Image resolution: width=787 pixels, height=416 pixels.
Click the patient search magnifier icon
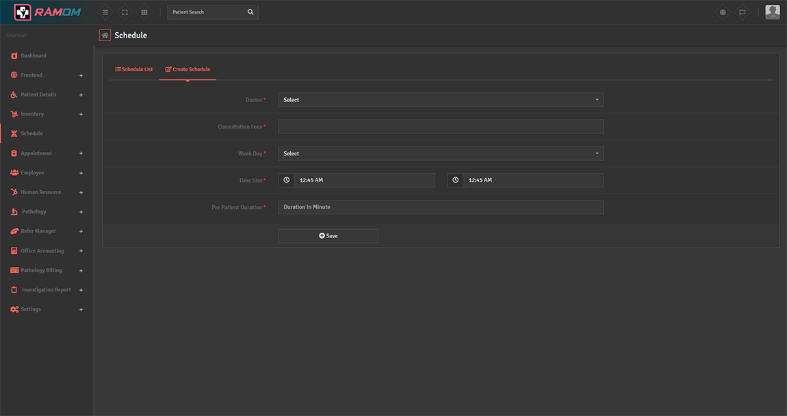coord(250,12)
